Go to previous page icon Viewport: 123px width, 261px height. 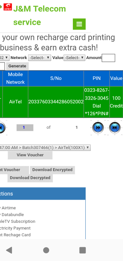[2, 128]
